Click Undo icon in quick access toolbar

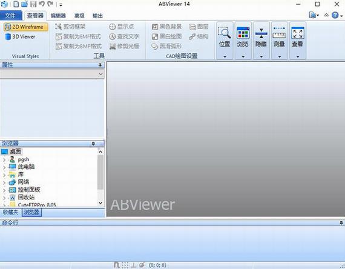[42, 4]
